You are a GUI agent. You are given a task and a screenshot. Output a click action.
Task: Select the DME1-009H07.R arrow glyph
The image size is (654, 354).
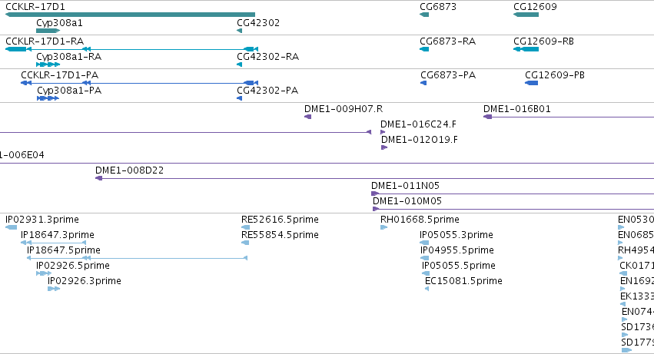point(308,117)
